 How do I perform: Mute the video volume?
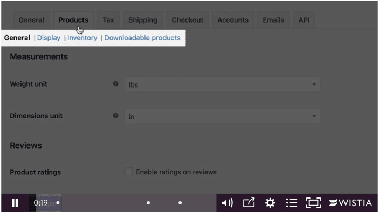click(227, 203)
